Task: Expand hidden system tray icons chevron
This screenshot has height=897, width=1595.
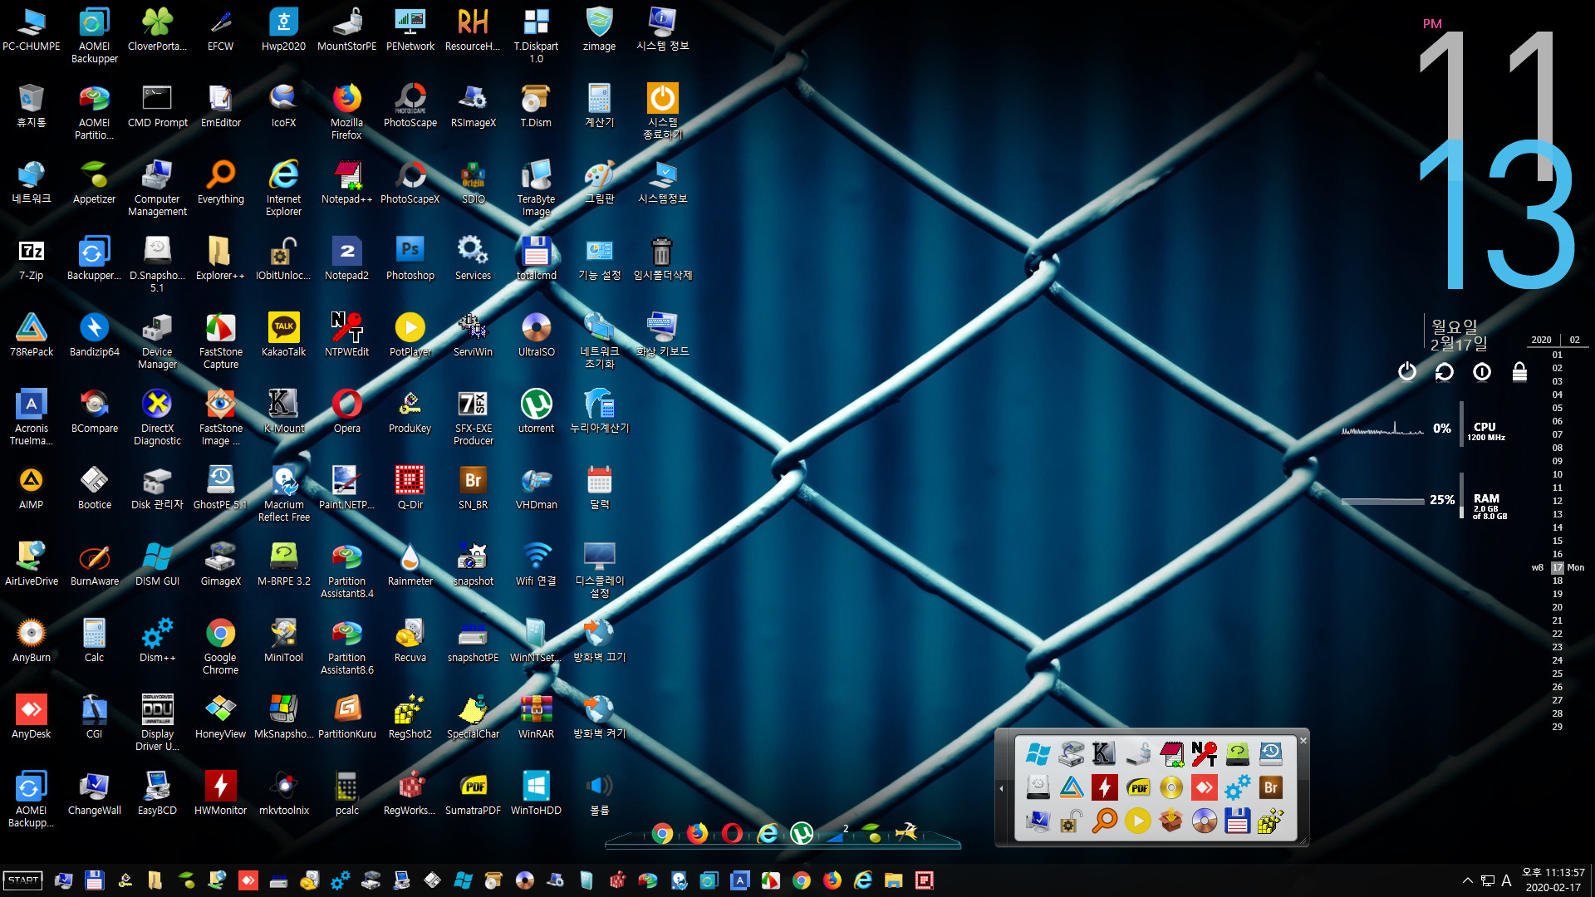Action: tap(1467, 880)
